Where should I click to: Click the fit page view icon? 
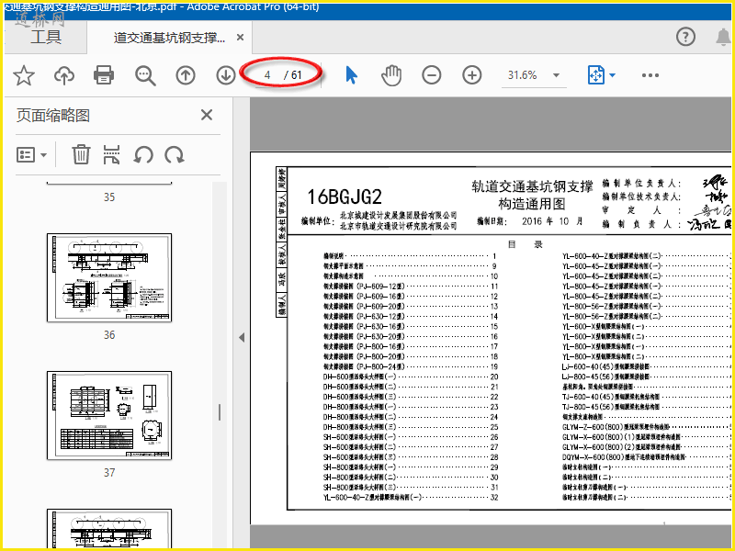[595, 75]
